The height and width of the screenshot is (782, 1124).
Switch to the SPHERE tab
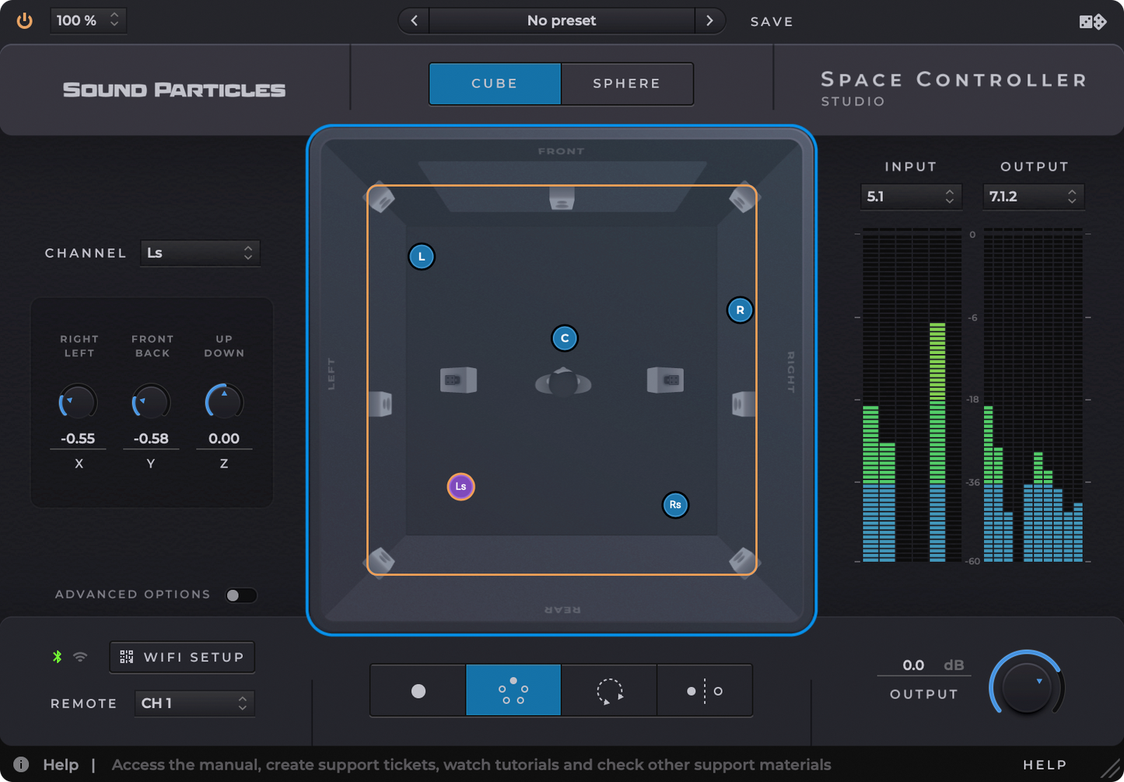(x=627, y=83)
